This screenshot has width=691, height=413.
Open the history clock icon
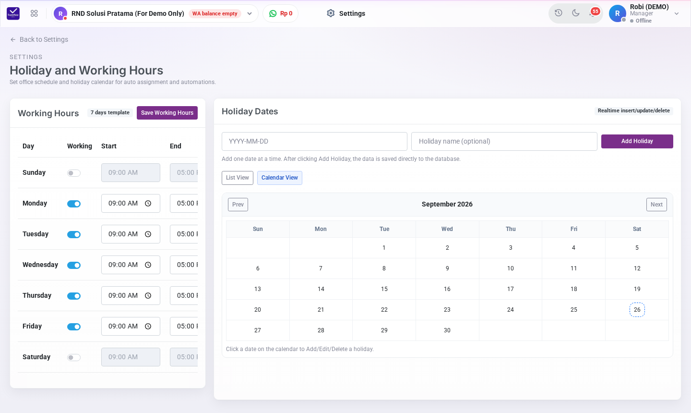click(x=559, y=13)
